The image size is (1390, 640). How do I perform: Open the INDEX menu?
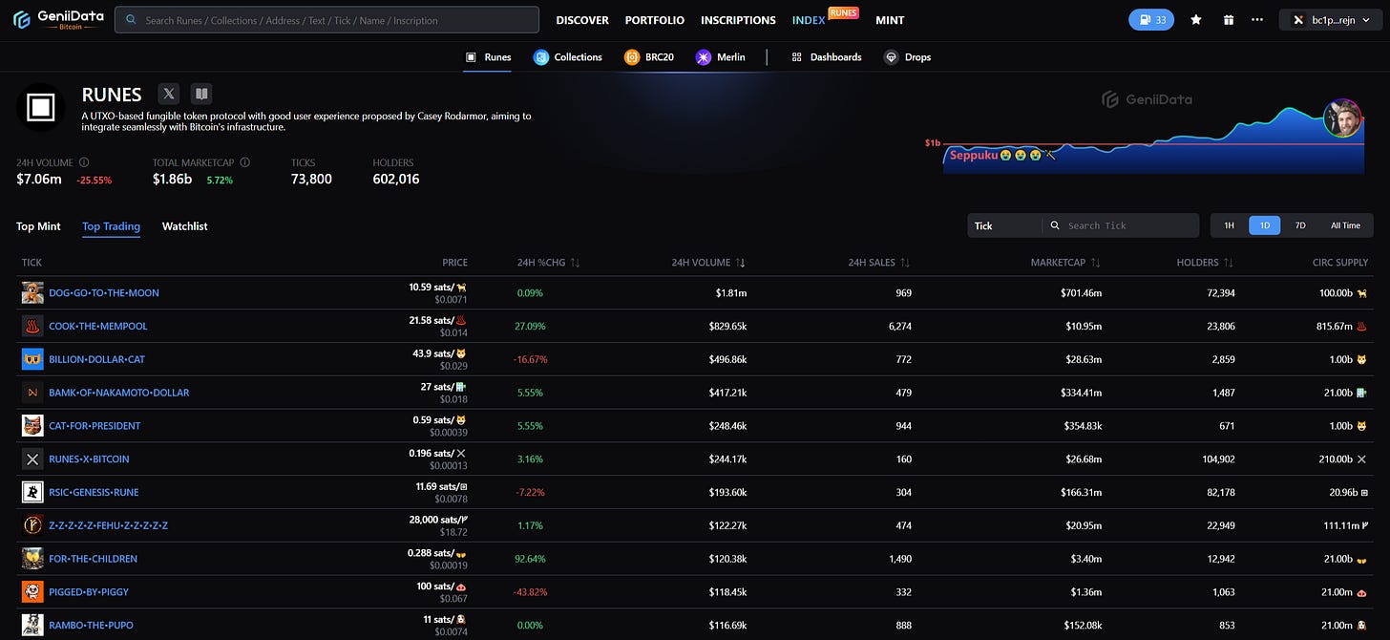(809, 20)
